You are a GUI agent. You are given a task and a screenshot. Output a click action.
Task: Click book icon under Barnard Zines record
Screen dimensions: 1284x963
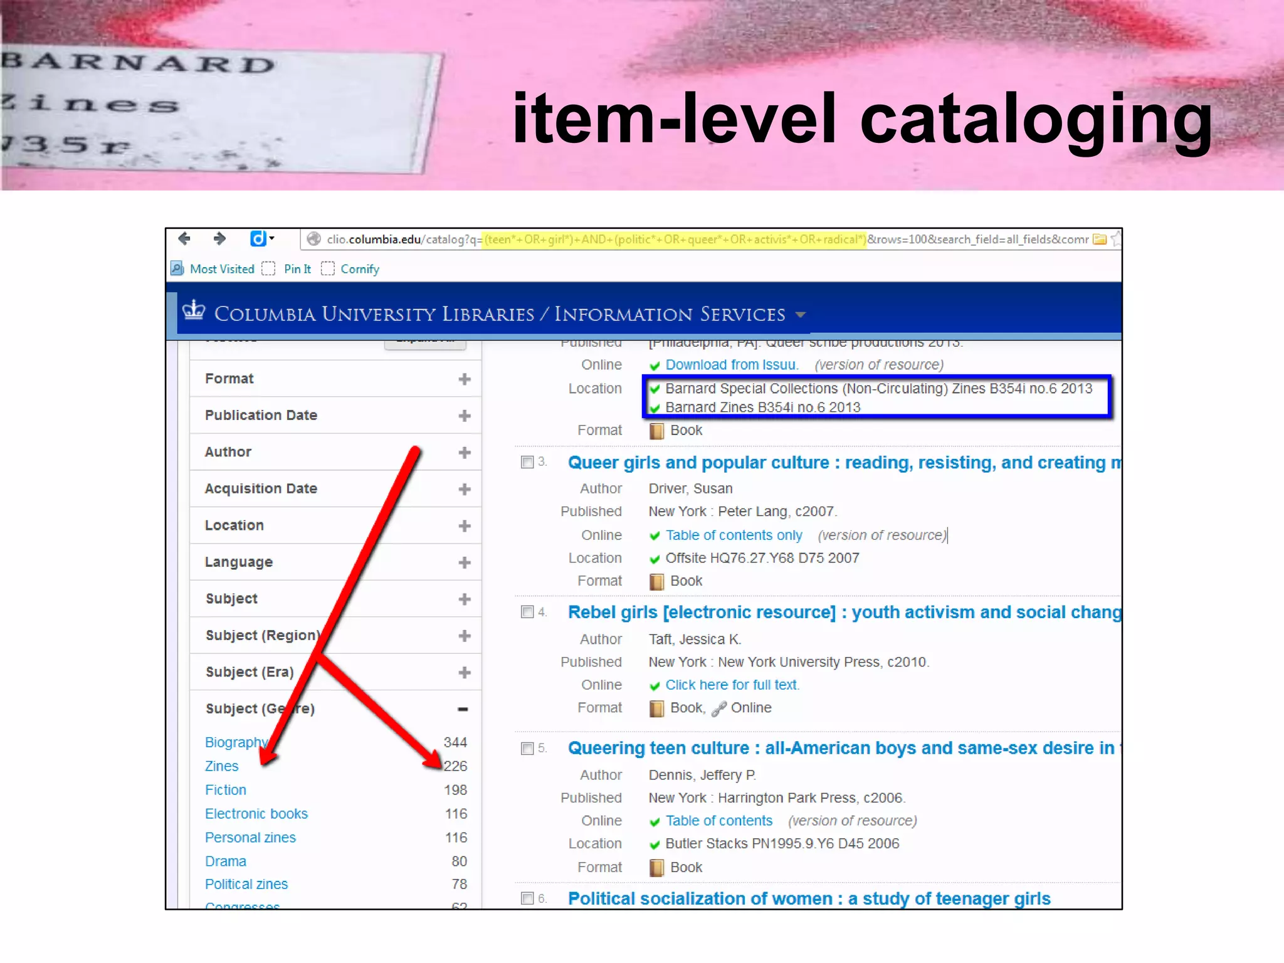[x=656, y=431]
